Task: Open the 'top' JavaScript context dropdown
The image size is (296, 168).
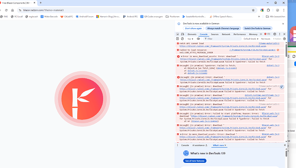Action: [190, 39]
